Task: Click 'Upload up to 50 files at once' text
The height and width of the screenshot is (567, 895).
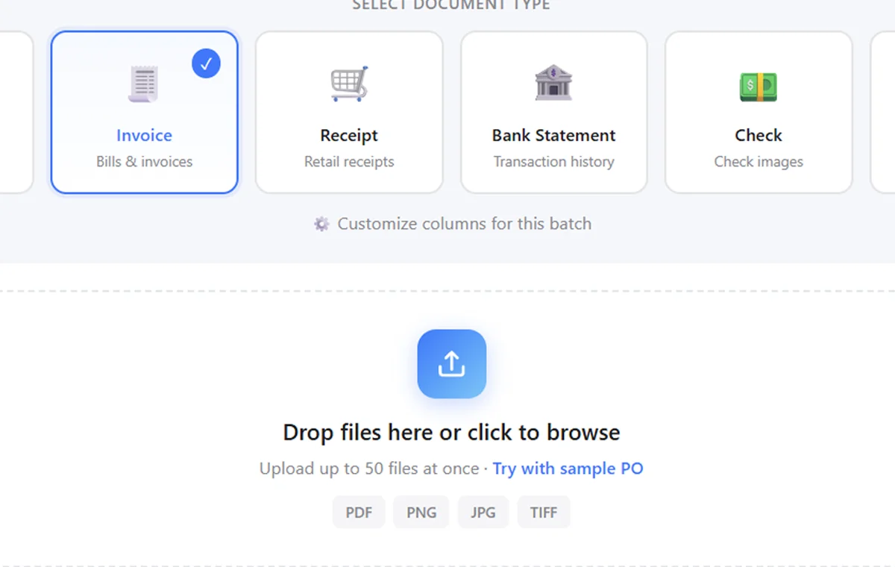Action: (369, 469)
